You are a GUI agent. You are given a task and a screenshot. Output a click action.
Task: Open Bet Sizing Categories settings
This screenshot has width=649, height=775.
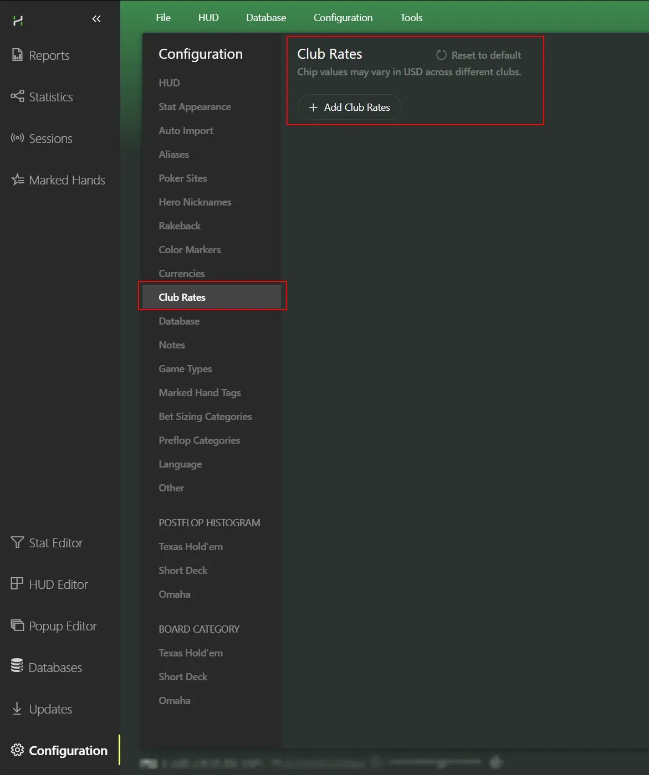(x=205, y=417)
